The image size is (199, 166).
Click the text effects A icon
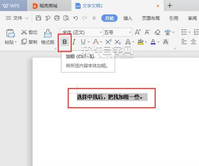[x=128, y=42]
